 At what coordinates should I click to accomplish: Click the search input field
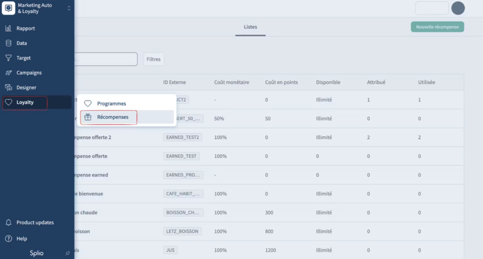pyautogui.click(x=105, y=59)
